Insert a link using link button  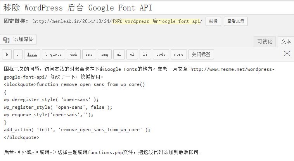click(x=32, y=54)
